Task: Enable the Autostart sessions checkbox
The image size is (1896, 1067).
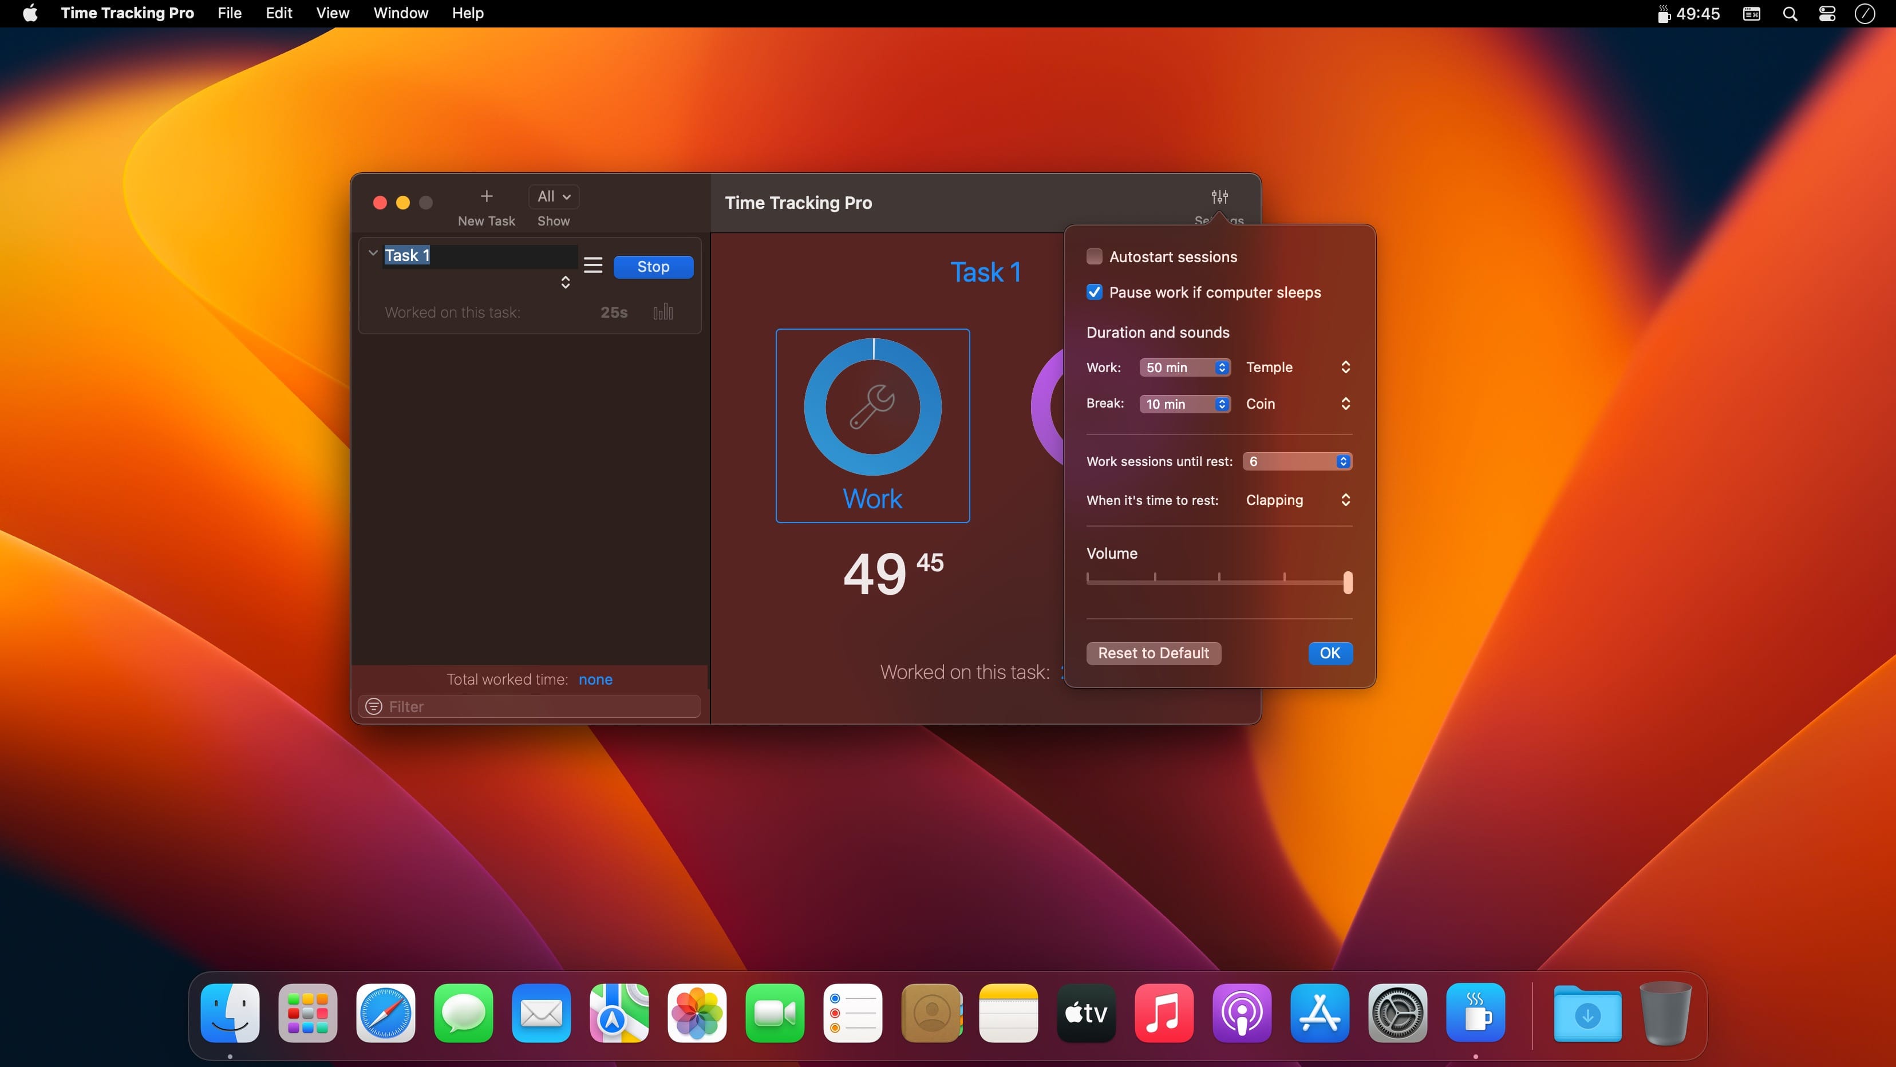Action: coord(1095,257)
